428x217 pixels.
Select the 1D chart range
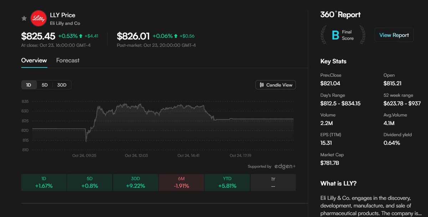(x=29, y=85)
